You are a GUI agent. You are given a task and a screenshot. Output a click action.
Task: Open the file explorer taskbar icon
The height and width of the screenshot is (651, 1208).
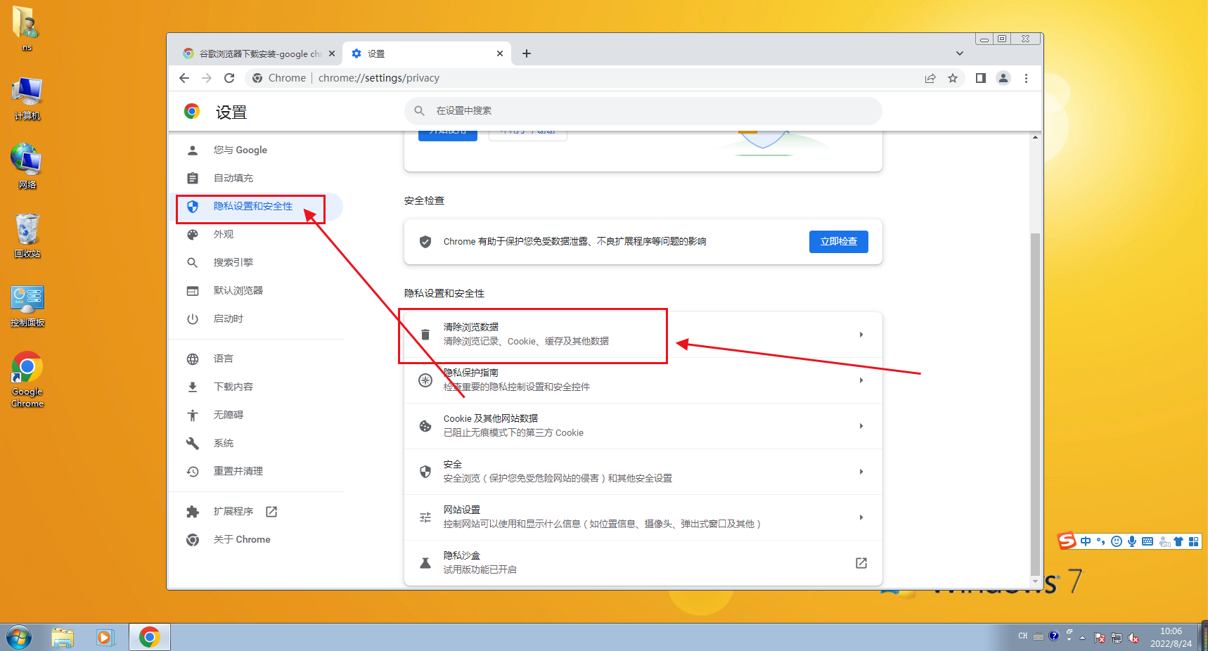pos(63,638)
